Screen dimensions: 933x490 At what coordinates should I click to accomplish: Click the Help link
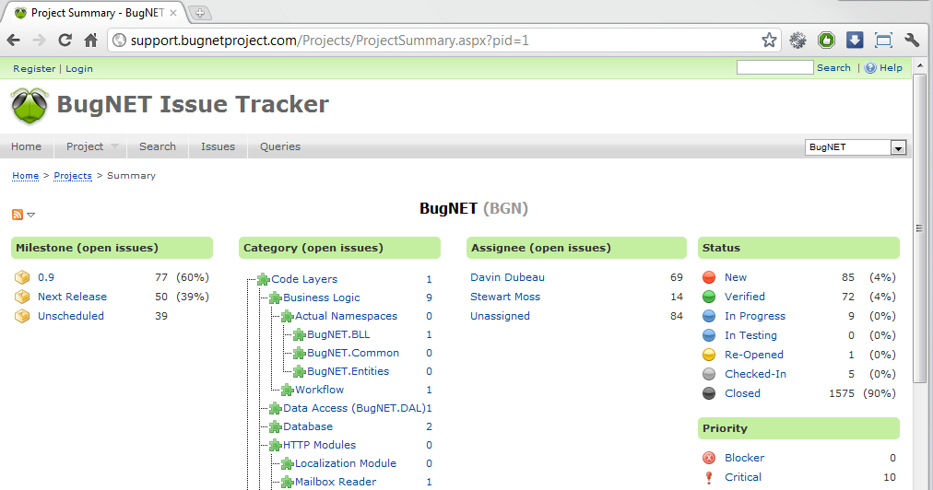click(891, 68)
